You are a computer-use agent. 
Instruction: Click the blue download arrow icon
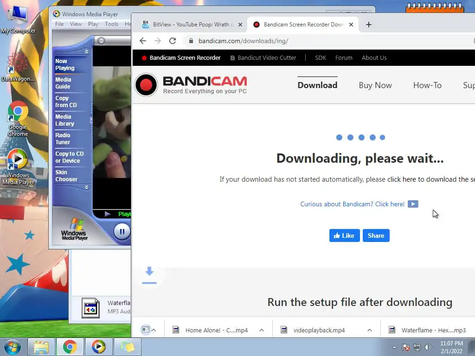coord(149,275)
